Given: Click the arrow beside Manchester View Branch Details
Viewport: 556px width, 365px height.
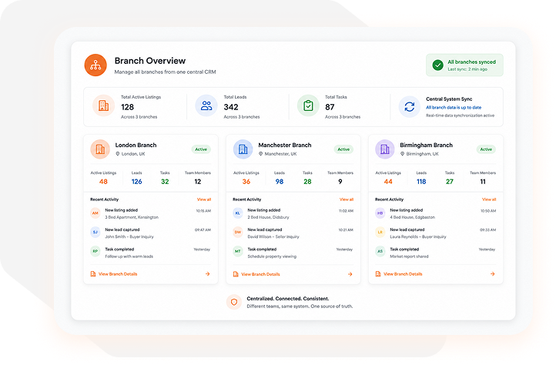Looking at the screenshot, I should [350, 274].
